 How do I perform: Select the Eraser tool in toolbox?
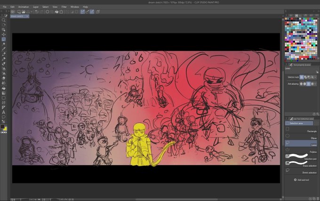click(x=3, y=78)
